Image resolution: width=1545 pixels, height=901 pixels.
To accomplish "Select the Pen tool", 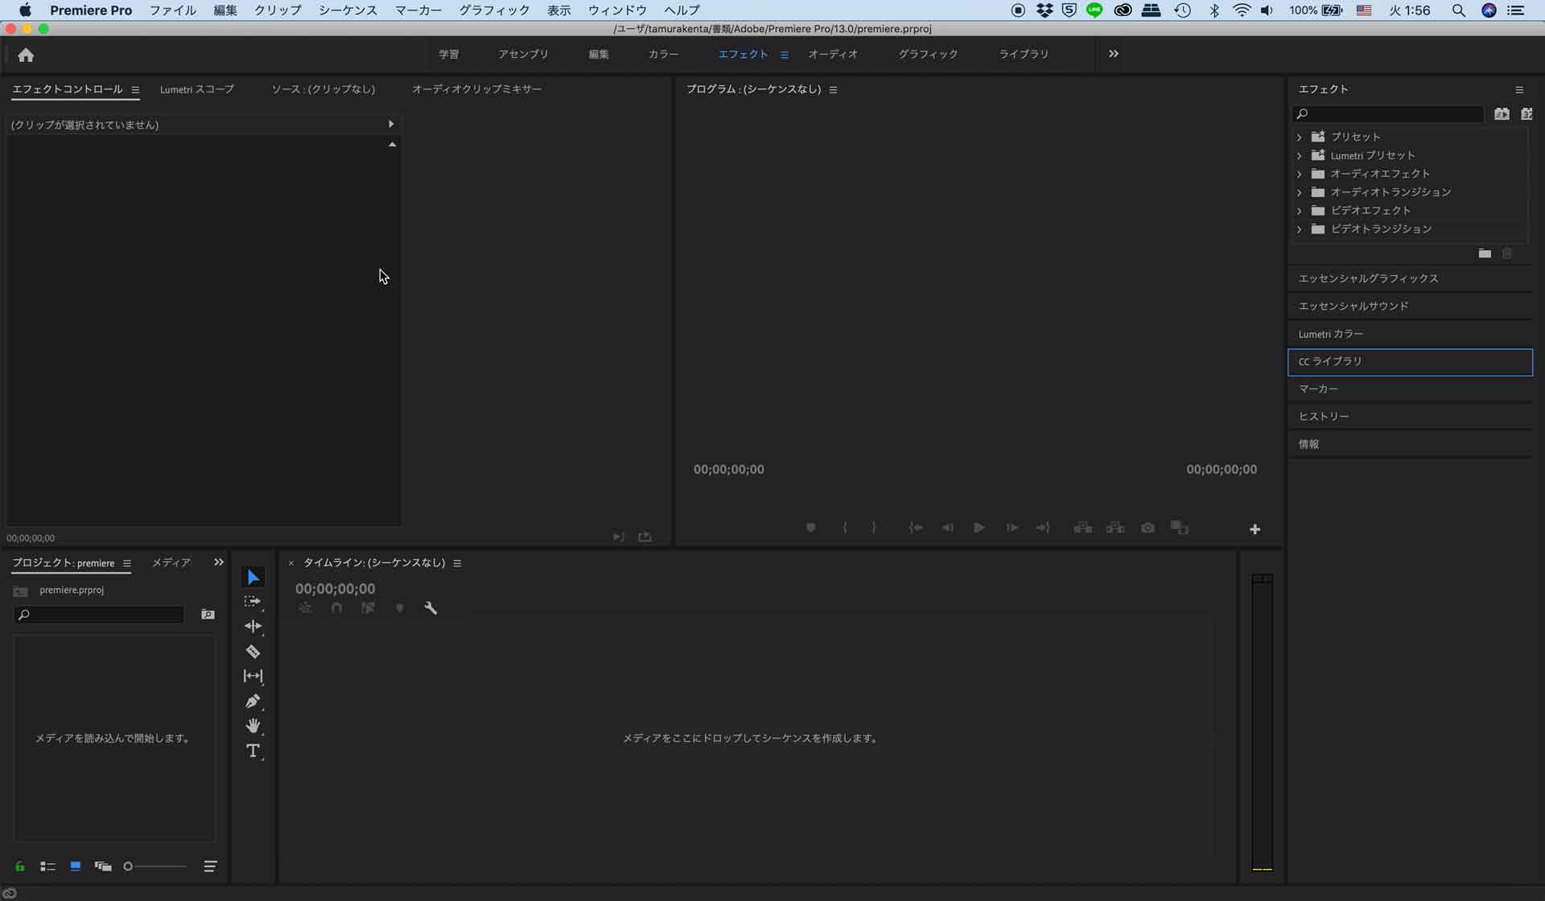I will pos(253,701).
